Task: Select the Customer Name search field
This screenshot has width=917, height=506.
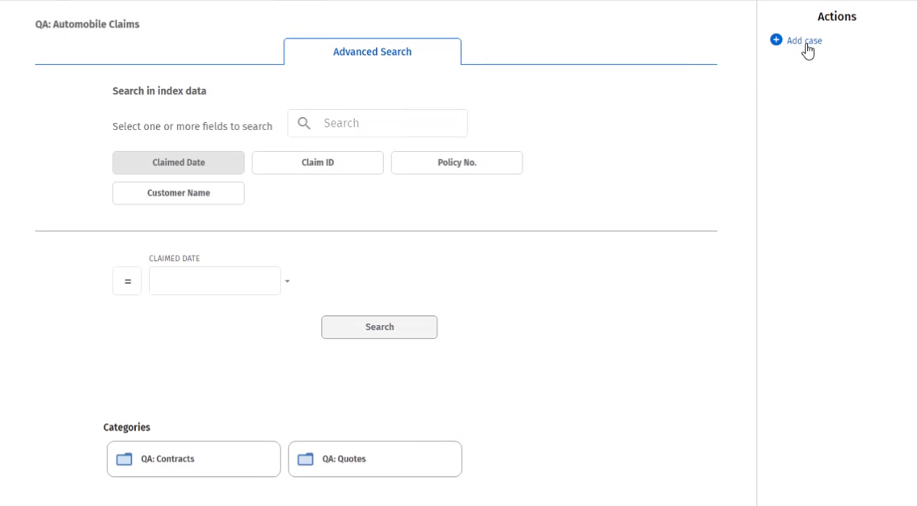Action: (178, 193)
